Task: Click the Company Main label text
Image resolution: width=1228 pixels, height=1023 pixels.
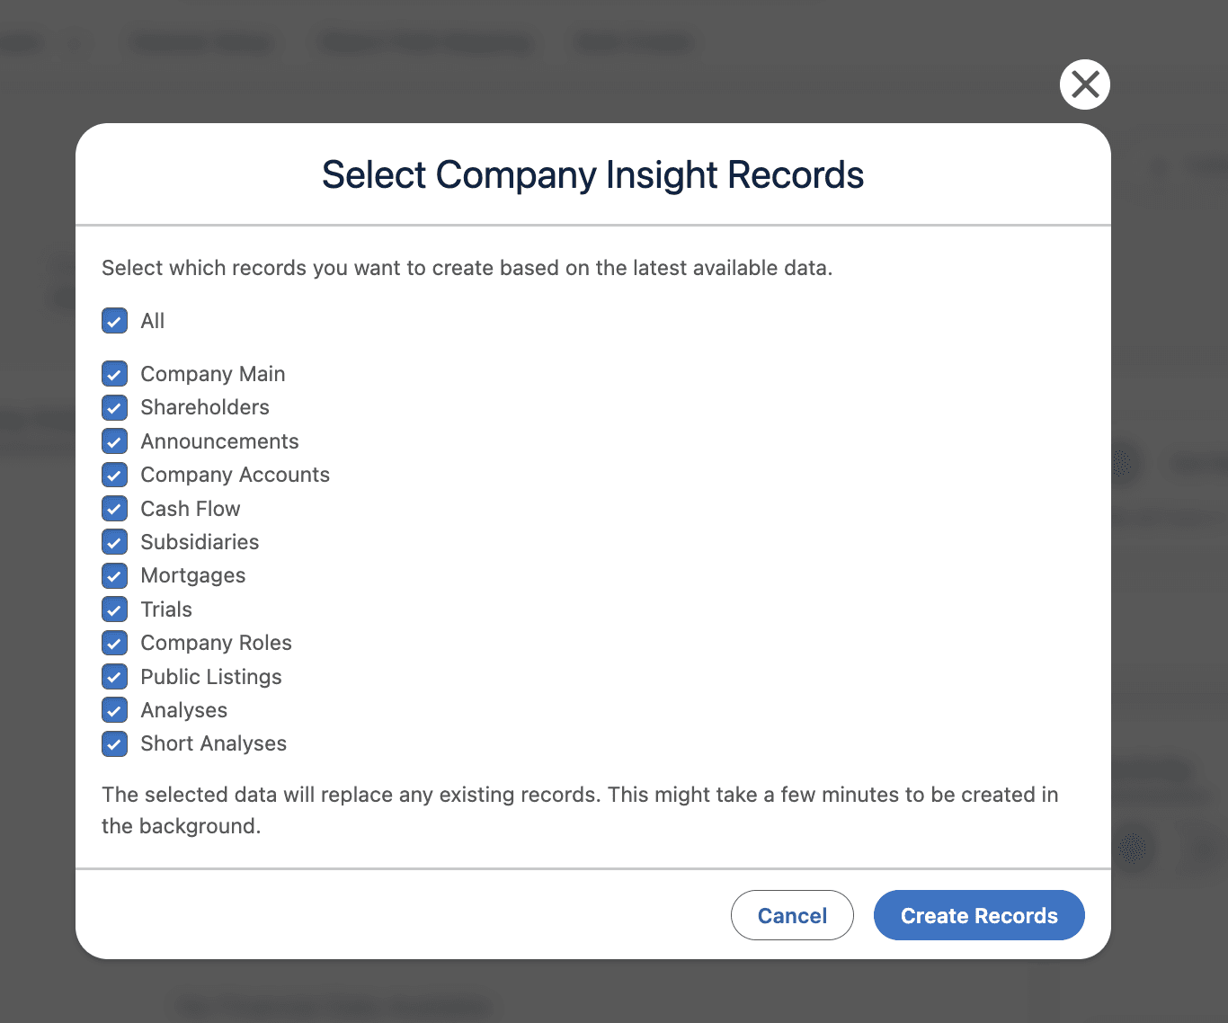Action: tap(212, 374)
